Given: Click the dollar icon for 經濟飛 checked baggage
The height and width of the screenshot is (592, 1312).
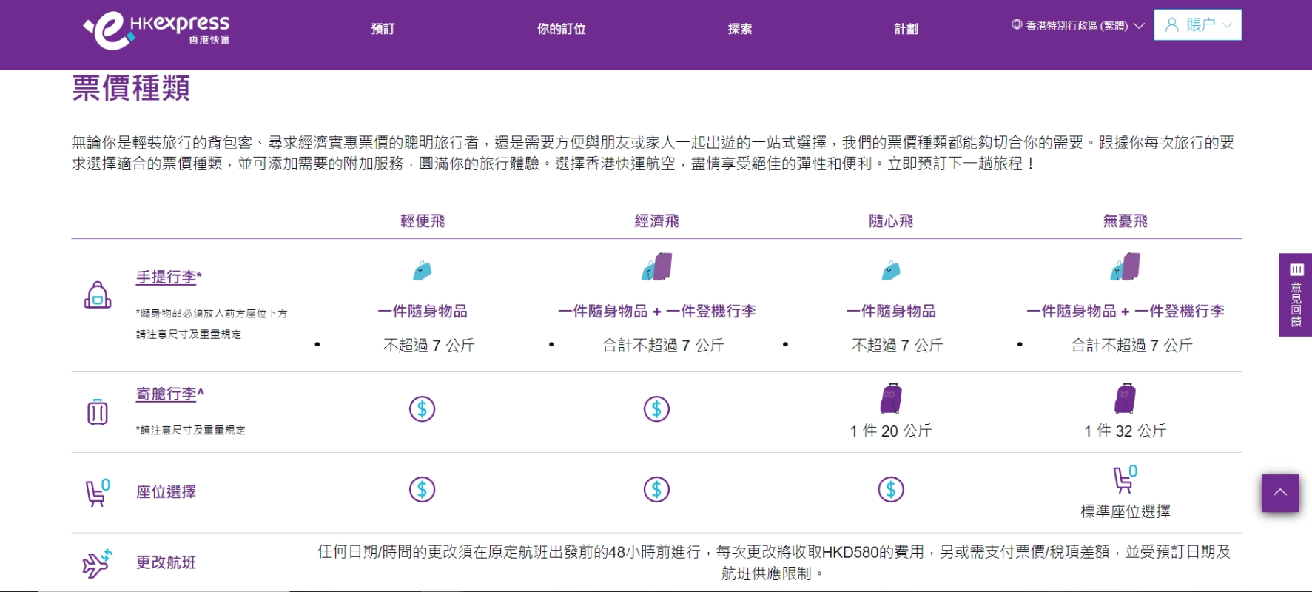Looking at the screenshot, I should [656, 409].
